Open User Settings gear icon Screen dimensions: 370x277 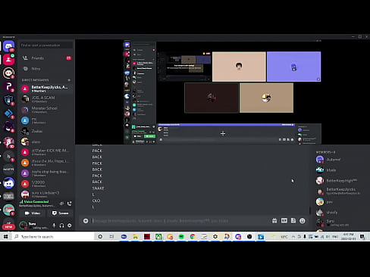[69, 226]
